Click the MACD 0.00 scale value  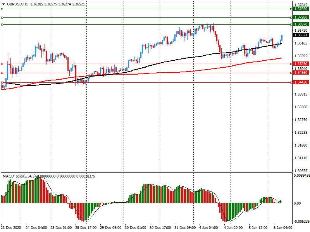pos(297,203)
